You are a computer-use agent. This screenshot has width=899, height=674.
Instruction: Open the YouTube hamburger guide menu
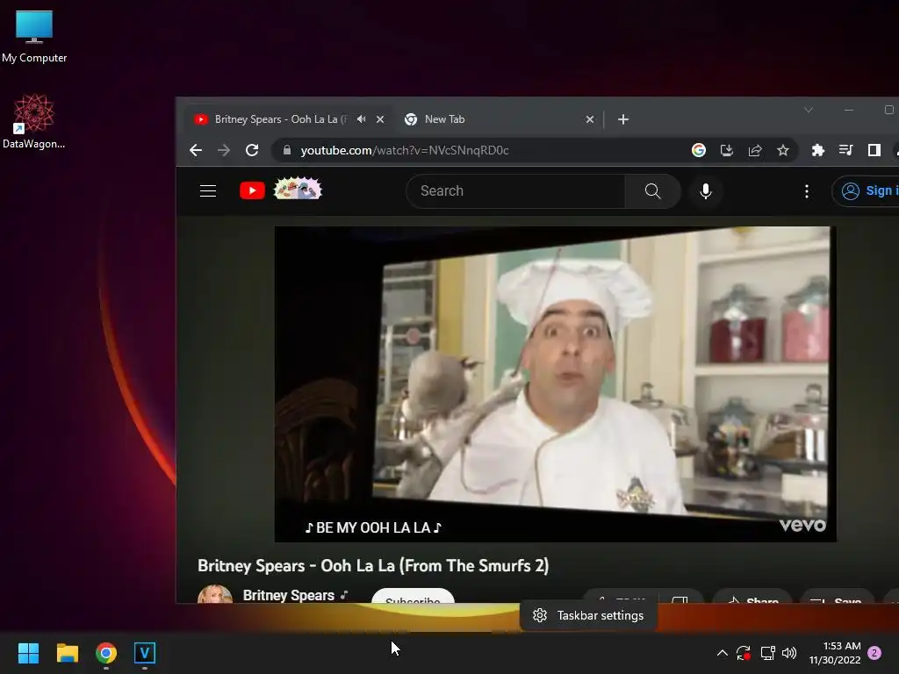(208, 190)
